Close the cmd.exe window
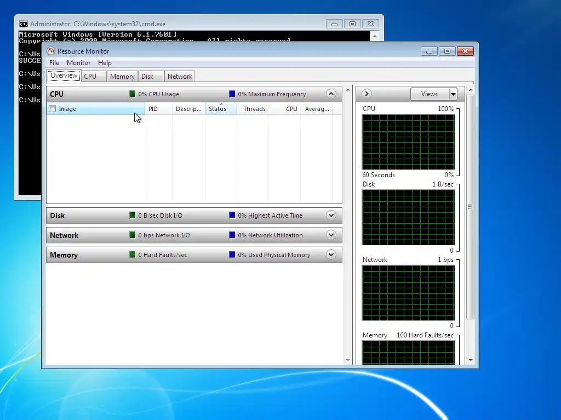 [370, 24]
